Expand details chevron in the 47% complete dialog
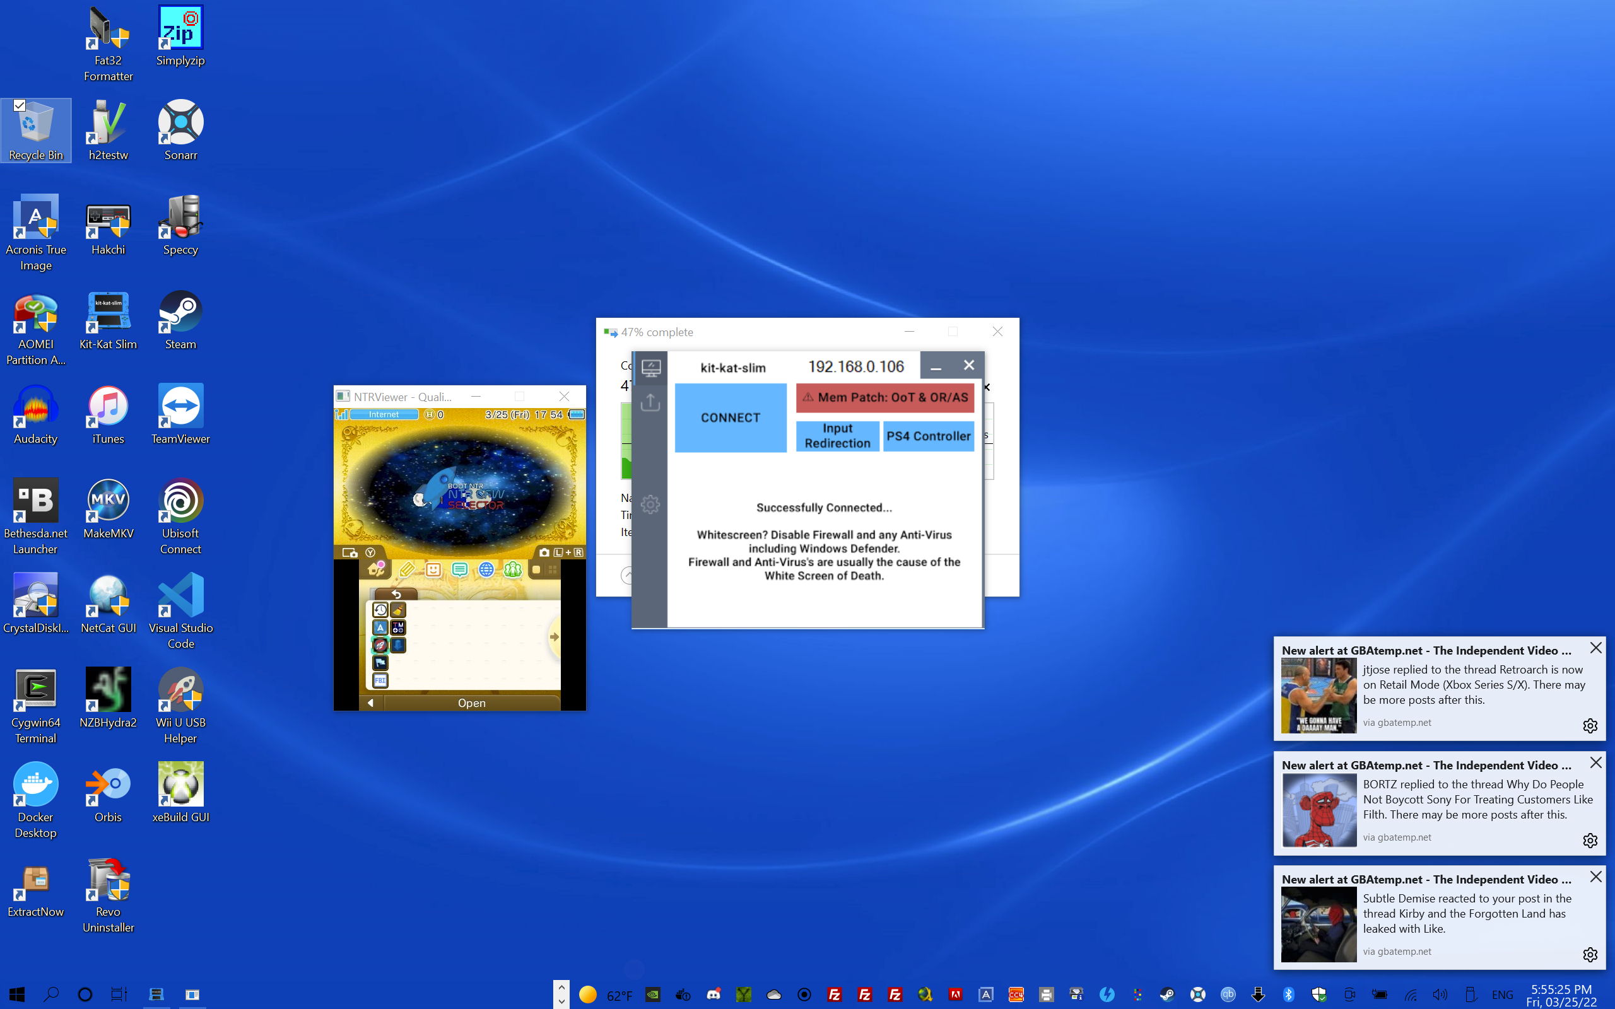Image resolution: width=1615 pixels, height=1009 pixels. [x=627, y=575]
